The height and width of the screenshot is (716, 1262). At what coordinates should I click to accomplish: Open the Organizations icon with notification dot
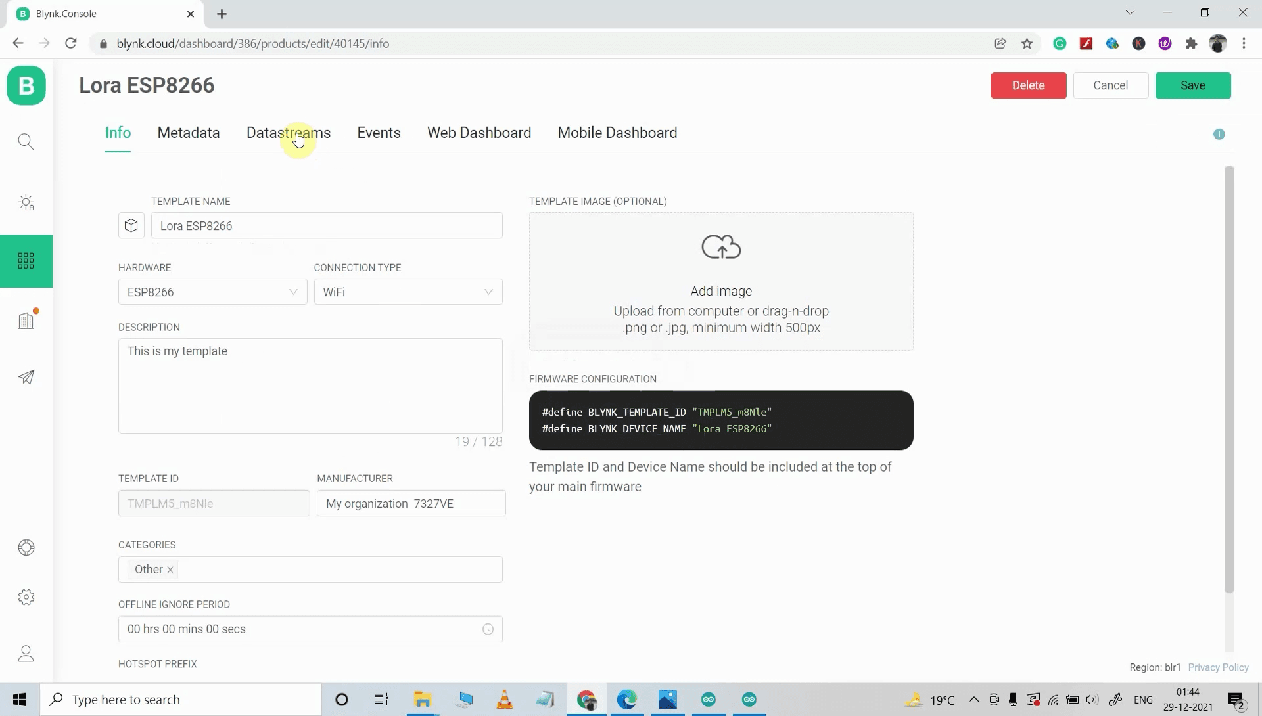coord(26,320)
